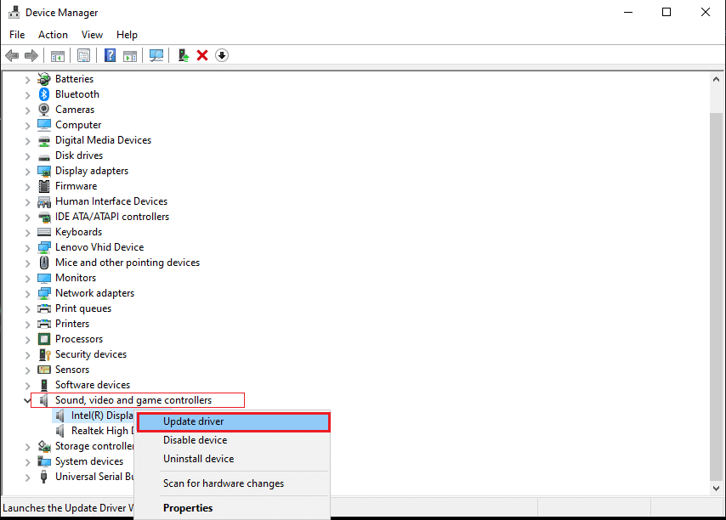The height and width of the screenshot is (520, 726).
Task: Open the Properties toolbar icon
Action: (84, 55)
